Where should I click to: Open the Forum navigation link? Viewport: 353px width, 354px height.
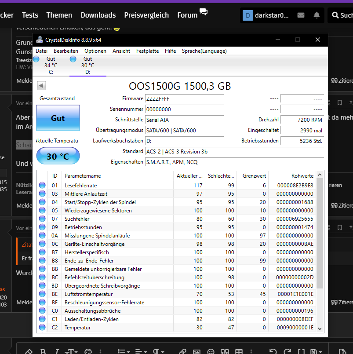(187, 15)
